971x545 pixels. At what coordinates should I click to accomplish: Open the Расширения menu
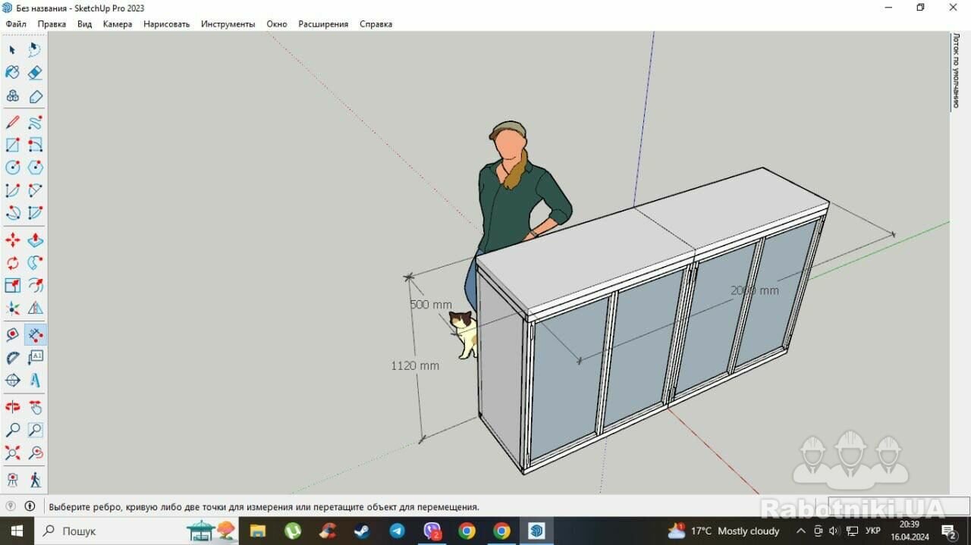[x=323, y=24]
